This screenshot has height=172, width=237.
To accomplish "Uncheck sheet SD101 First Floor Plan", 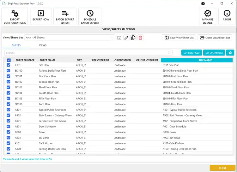I will [x=9, y=76].
